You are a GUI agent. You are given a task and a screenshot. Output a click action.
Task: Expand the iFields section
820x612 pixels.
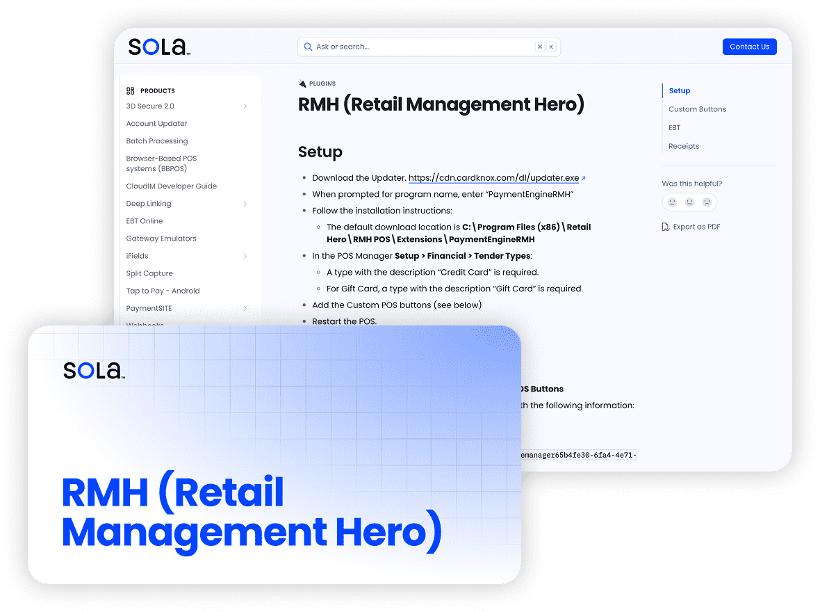245,256
